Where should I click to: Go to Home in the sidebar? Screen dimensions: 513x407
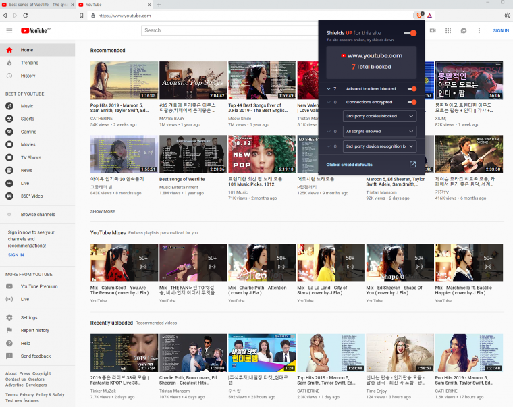[37, 50]
